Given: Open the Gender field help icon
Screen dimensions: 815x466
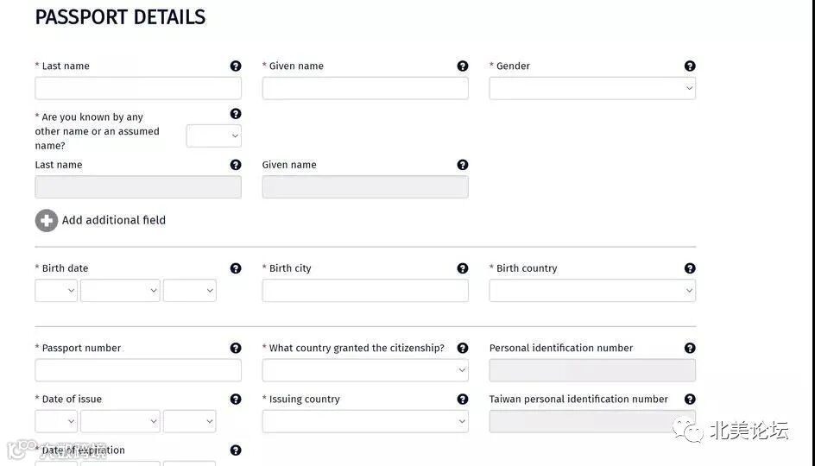Looking at the screenshot, I should (690, 66).
